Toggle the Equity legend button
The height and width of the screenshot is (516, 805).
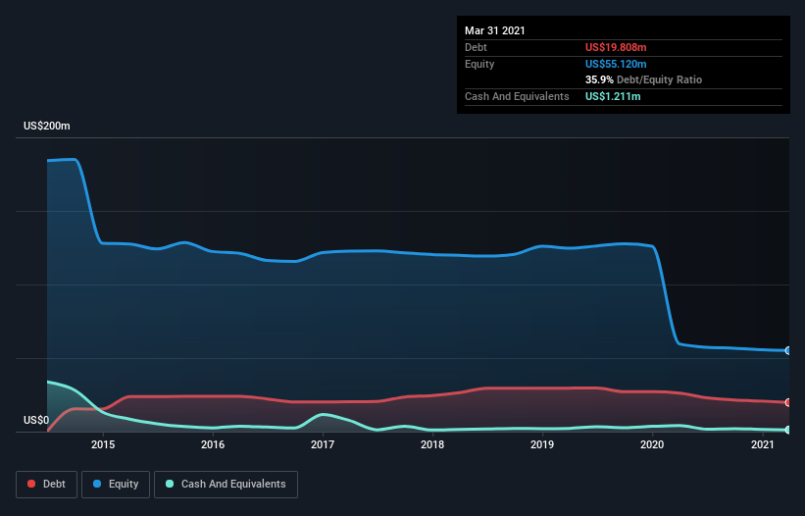click(116, 485)
